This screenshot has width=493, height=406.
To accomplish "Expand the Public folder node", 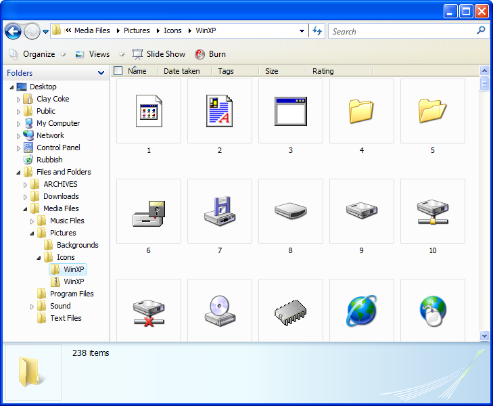I will 18,112.
